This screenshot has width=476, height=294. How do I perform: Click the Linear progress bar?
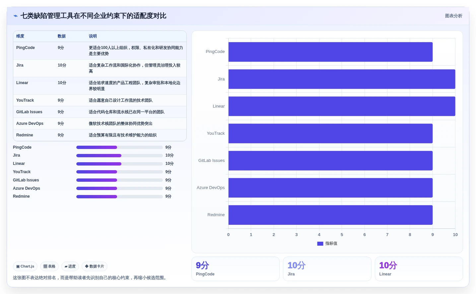(x=119, y=164)
